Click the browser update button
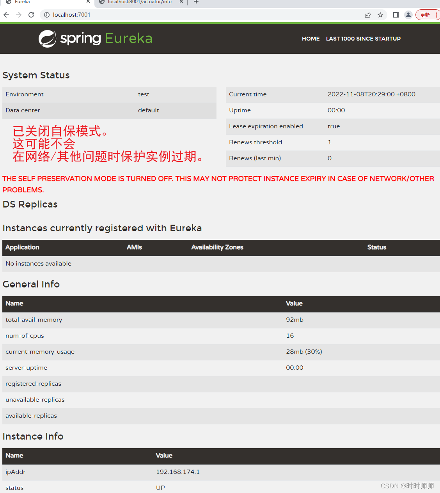Screen dimensions: 440x493 (x=428, y=15)
